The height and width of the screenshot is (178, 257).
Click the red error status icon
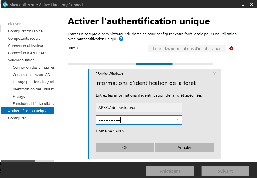point(231,48)
